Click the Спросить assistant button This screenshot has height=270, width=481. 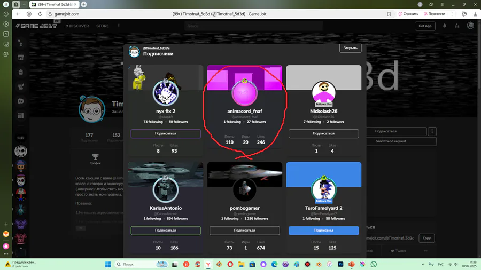tap(408, 14)
